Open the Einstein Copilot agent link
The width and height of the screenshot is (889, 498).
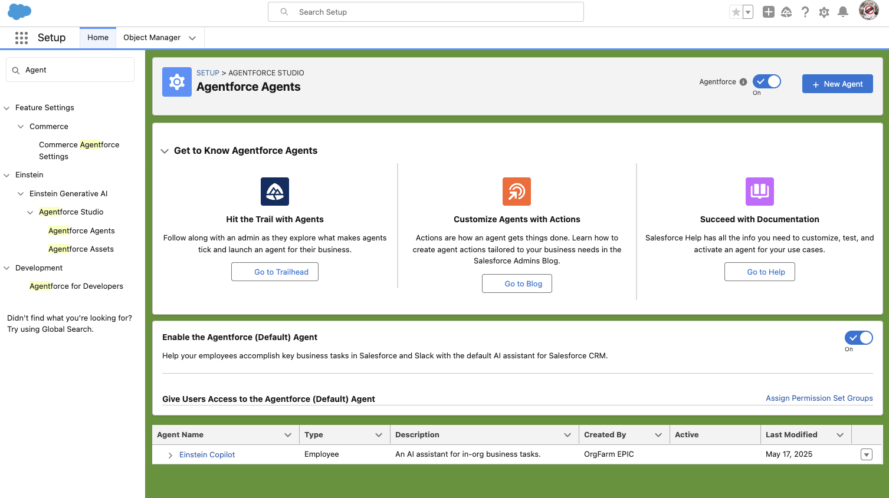click(x=207, y=455)
